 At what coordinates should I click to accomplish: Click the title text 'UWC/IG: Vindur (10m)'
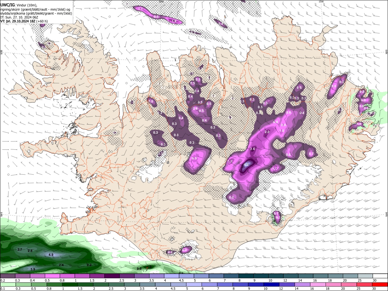coord(18,5)
